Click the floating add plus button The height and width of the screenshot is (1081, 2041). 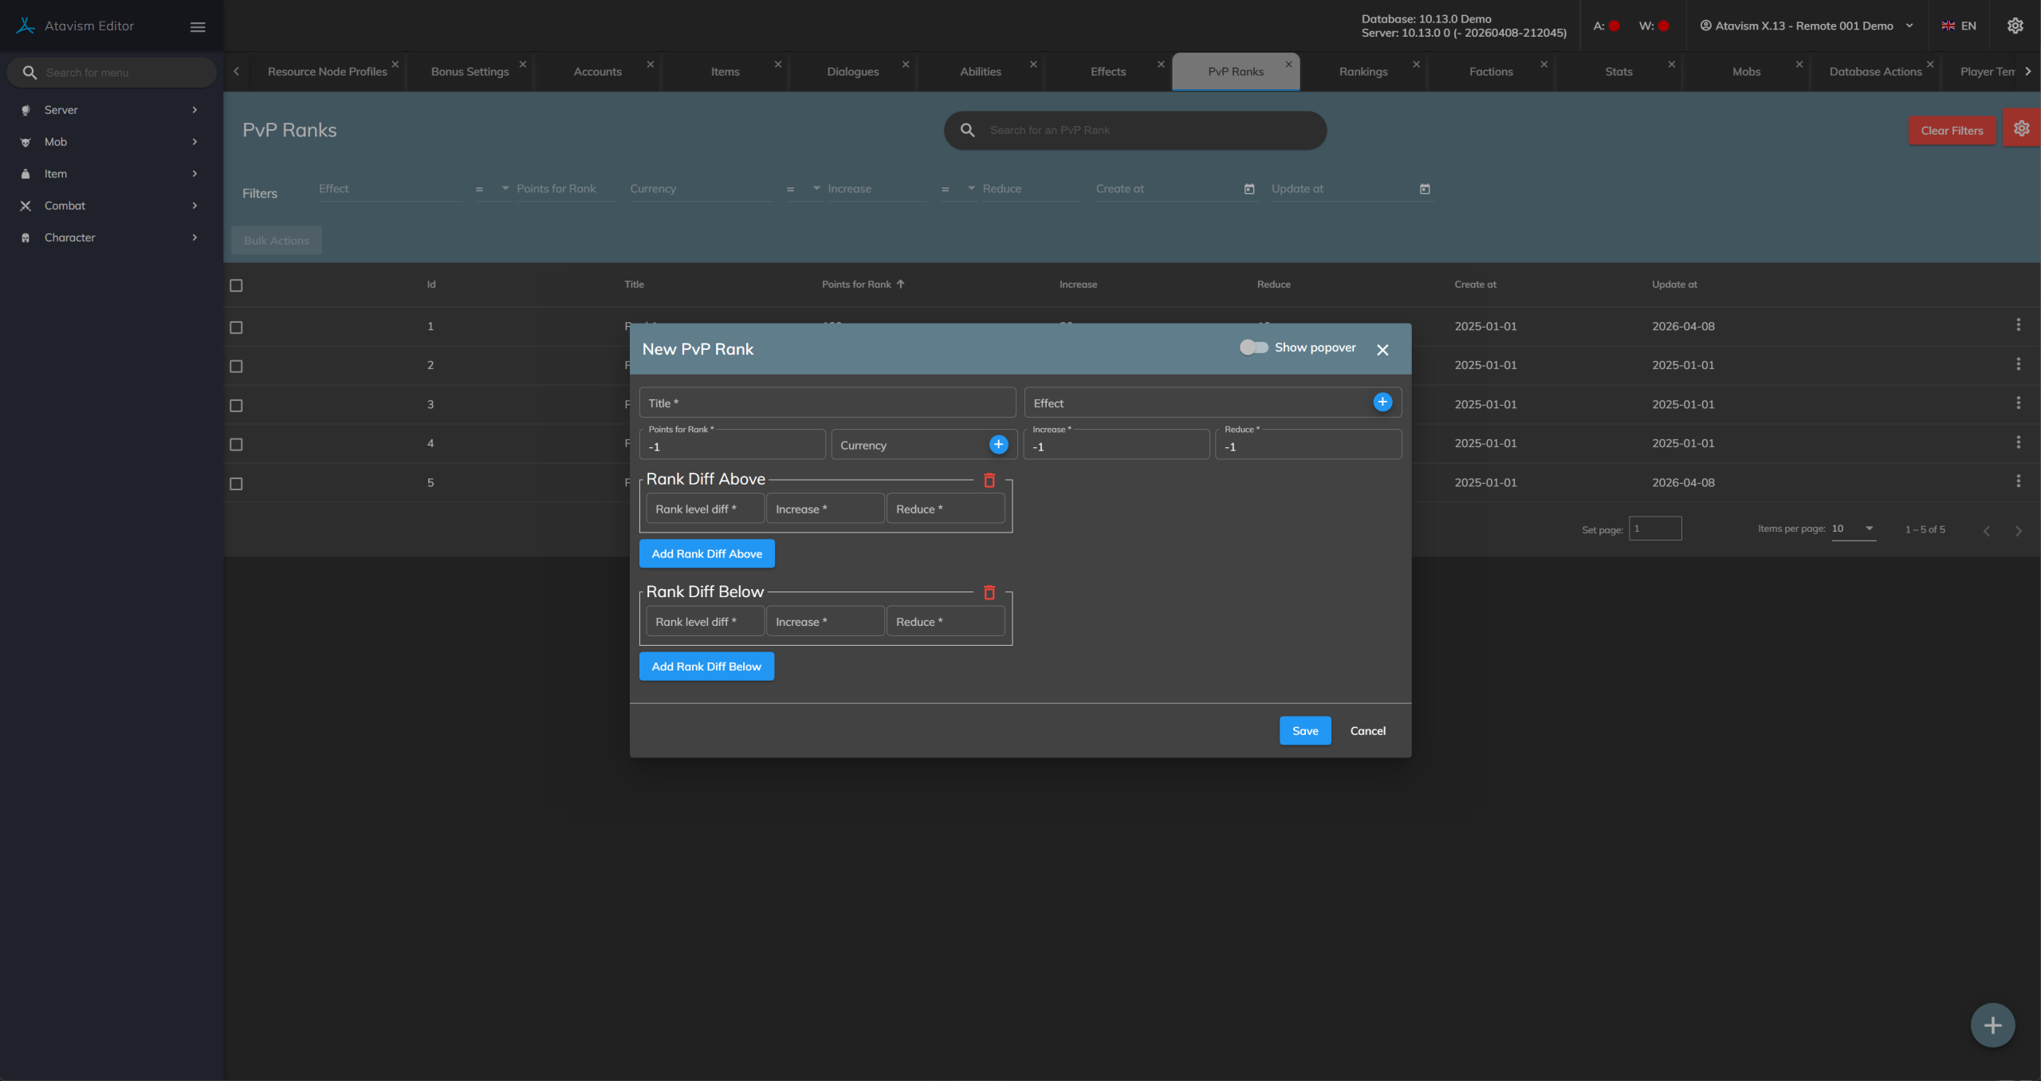pos(1992,1025)
